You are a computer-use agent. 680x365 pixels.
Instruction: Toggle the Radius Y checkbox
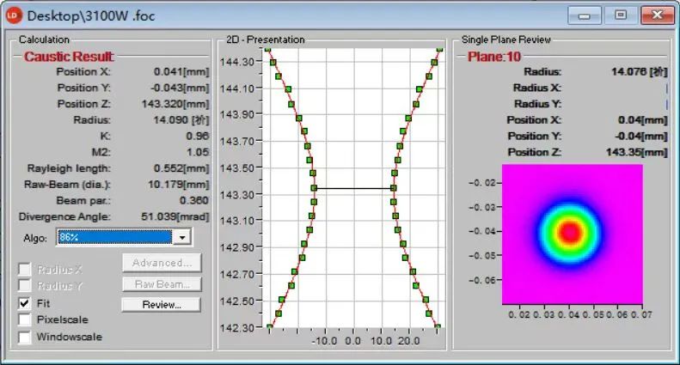click(25, 286)
